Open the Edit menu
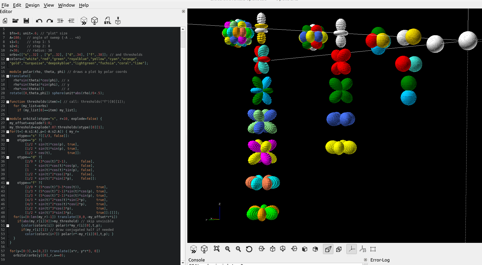Screen dimensions: 482x265 17,5
